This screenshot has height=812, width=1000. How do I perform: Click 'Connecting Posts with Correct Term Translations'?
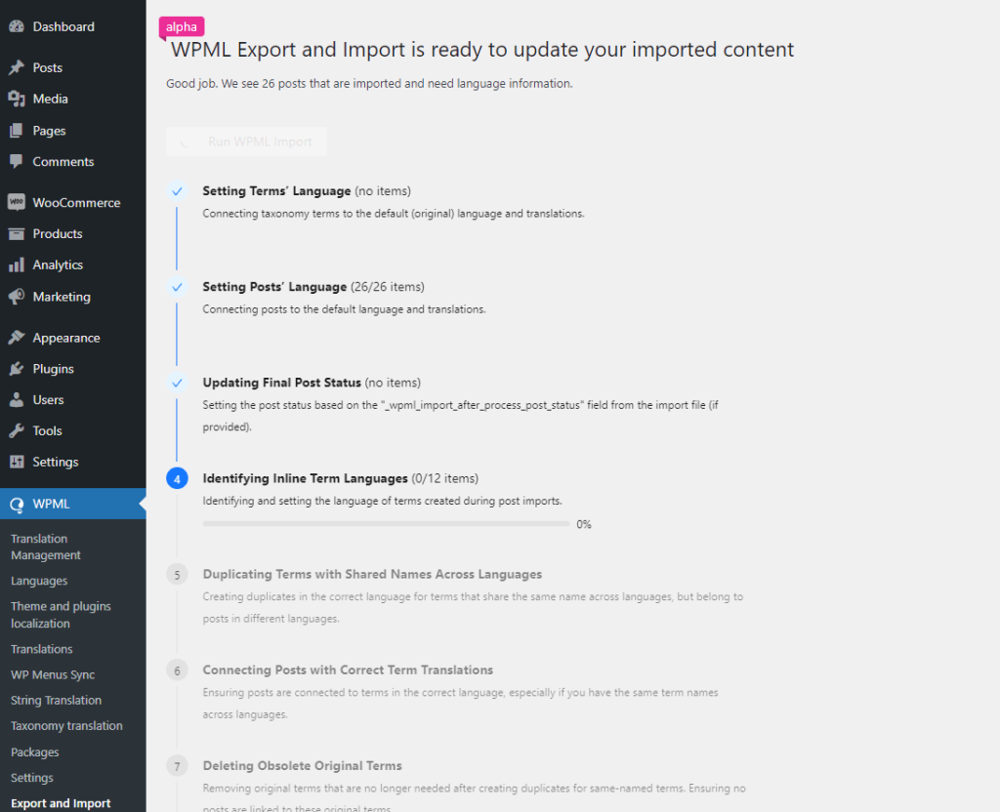349,670
